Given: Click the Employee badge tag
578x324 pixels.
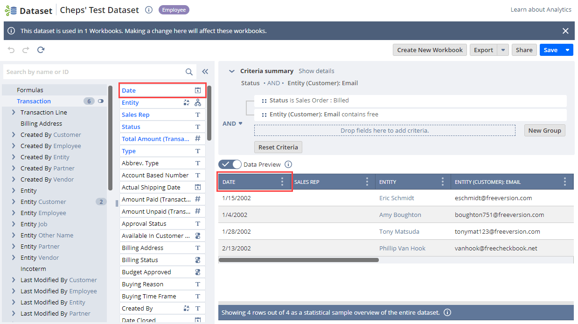Looking at the screenshot, I should [174, 10].
